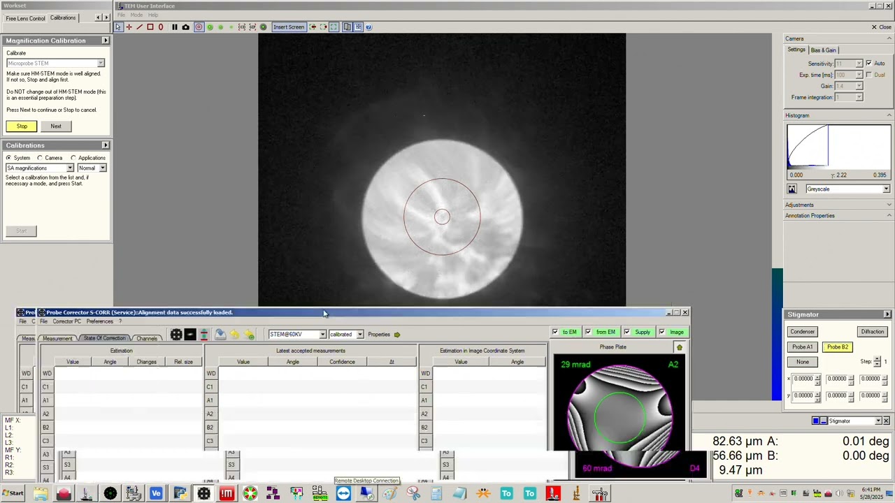Image resolution: width=895 pixels, height=503 pixels.
Task: Select the red crosshair marker tool
Action: pos(129,27)
